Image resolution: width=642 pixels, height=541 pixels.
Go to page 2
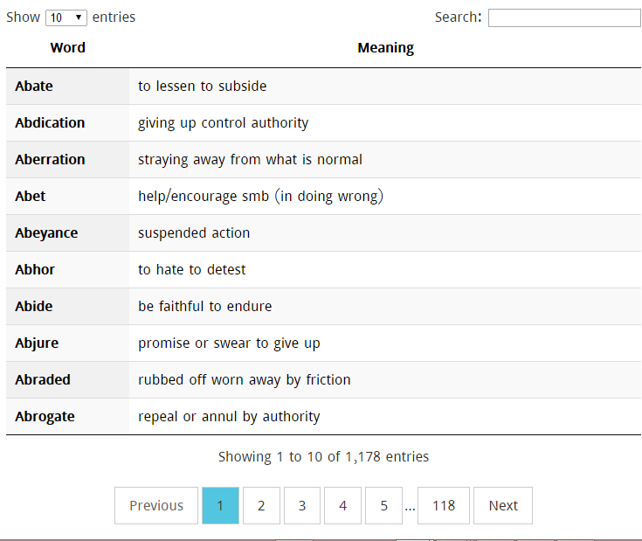click(x=261, y=505)
